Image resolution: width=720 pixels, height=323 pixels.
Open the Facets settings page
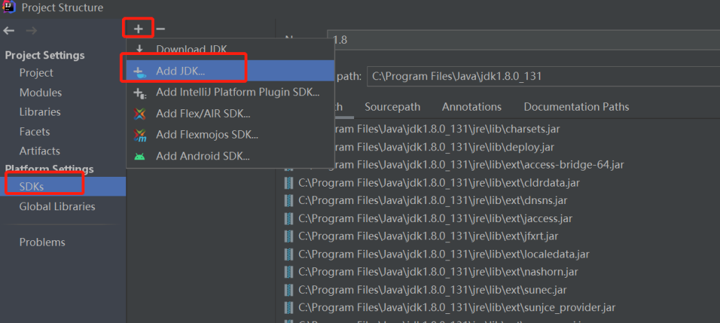click(x=34, y=132)
